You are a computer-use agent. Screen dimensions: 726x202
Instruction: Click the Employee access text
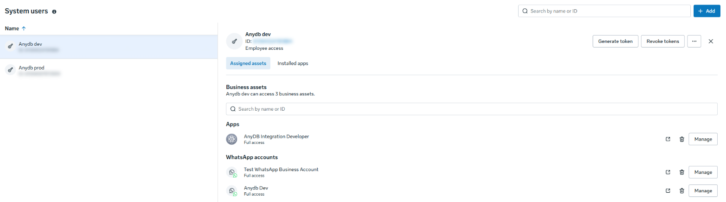[264, 48]
